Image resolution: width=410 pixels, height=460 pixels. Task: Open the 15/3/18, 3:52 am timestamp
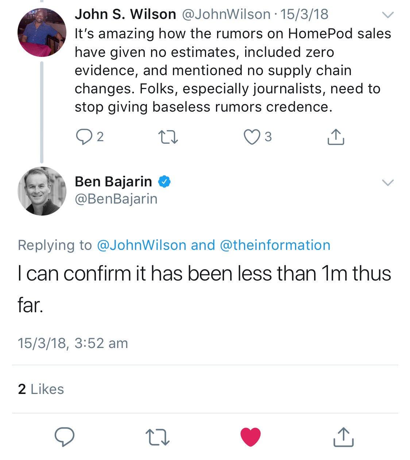click(73, 343)
